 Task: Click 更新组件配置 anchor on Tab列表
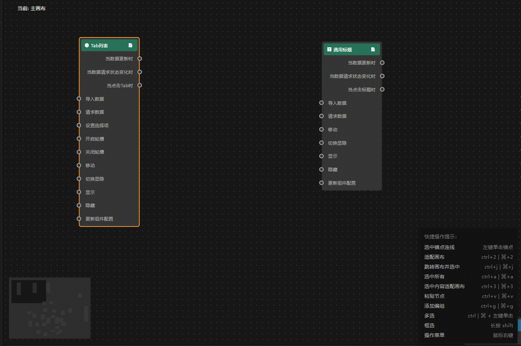click(x=79, y=218)
